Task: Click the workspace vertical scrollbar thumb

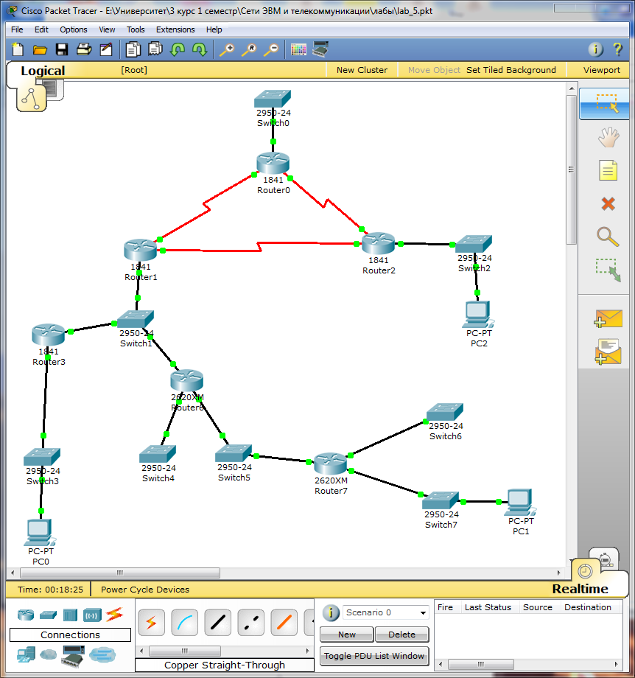Action: coord(572,169)
